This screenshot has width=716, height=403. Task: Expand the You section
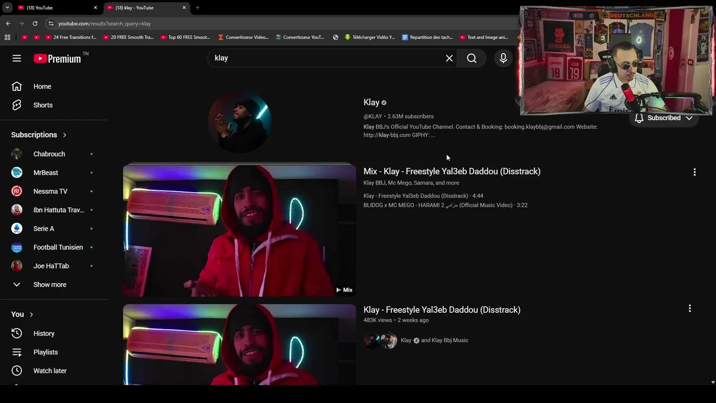point(22,315)
